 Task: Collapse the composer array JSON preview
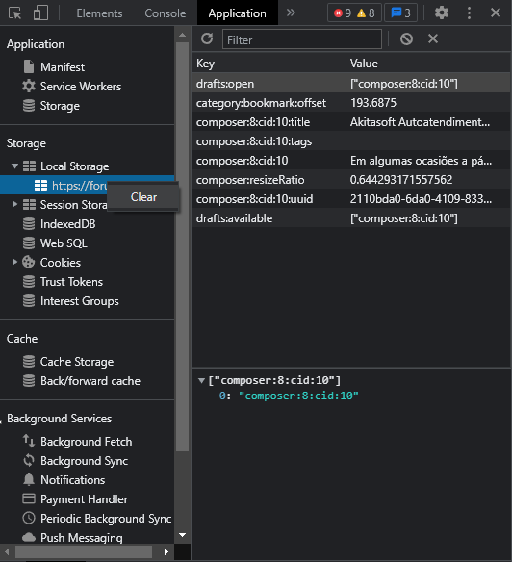(201, 380)
